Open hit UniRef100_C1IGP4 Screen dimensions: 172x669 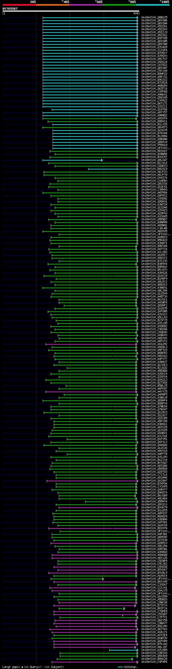154,50
